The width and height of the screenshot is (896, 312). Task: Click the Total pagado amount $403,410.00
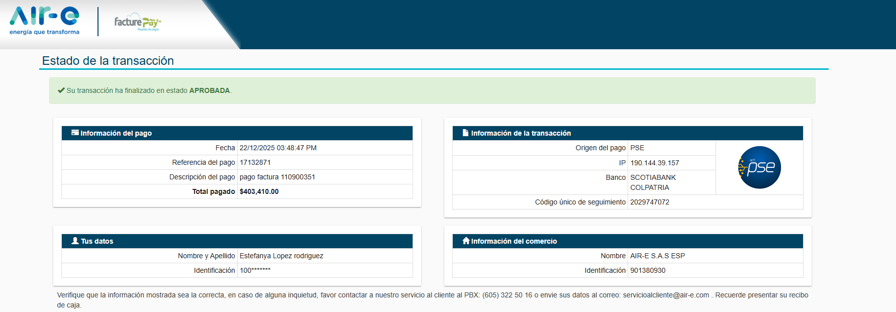click(x=259, y=191)
